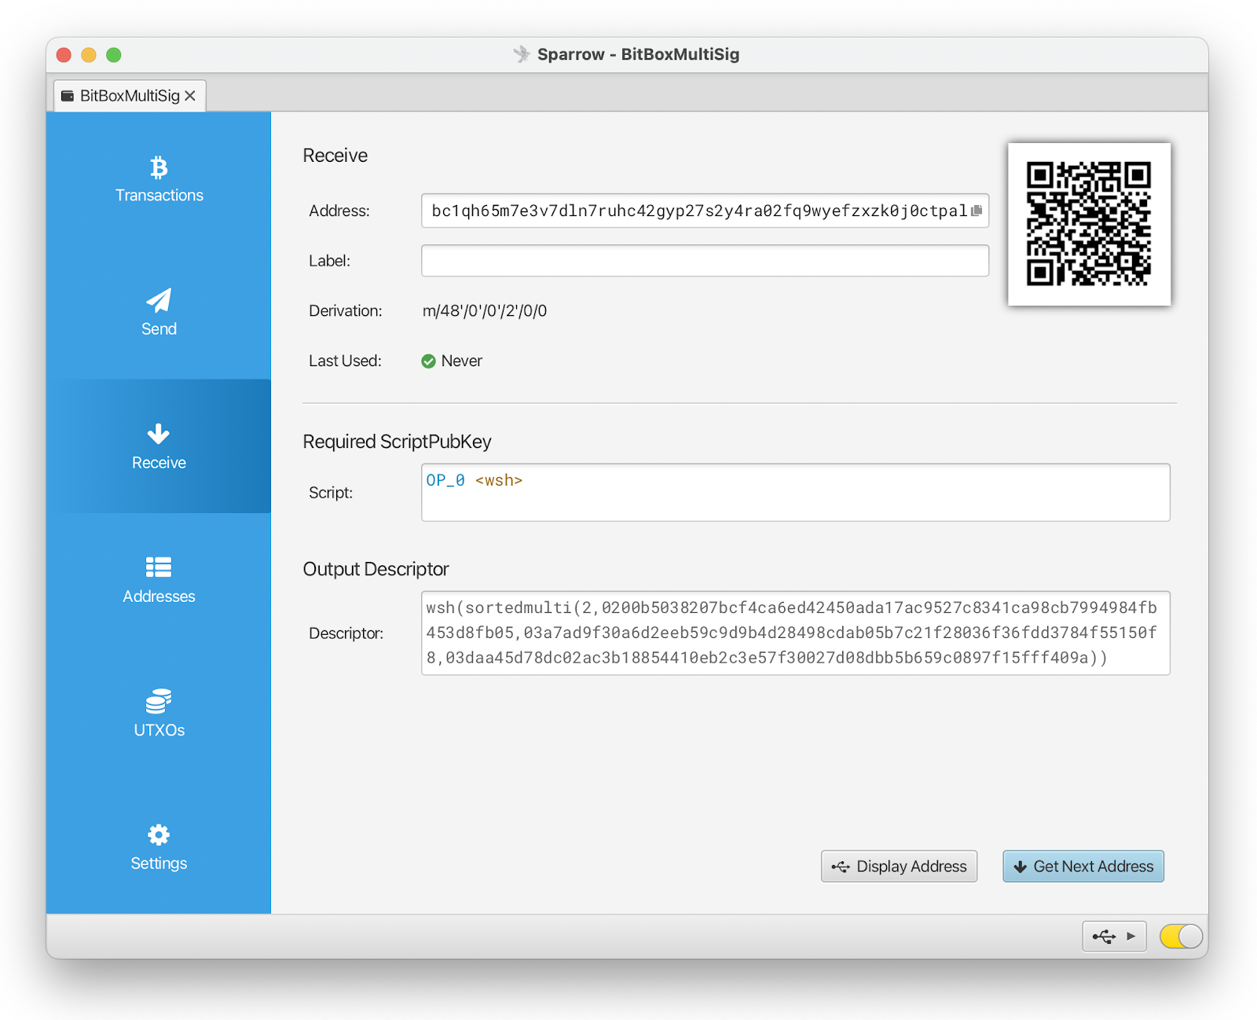1257x1020 pixels.
Task: Copy the address with the copy icon
Action: pos(977,211)
